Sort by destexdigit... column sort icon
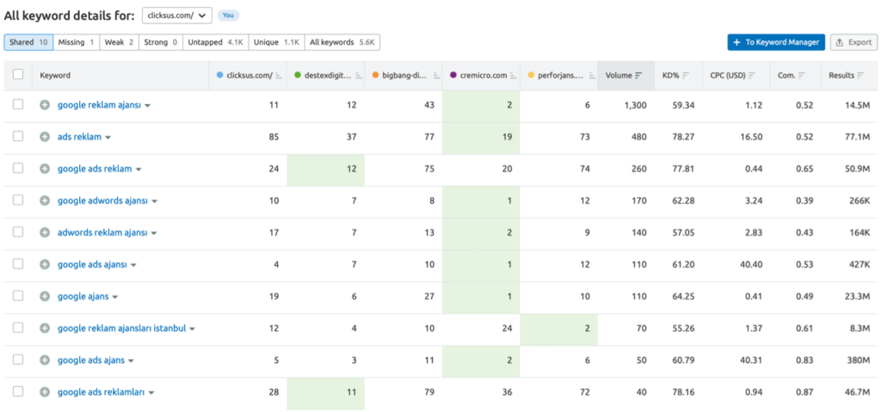 (x=357, y=76)
